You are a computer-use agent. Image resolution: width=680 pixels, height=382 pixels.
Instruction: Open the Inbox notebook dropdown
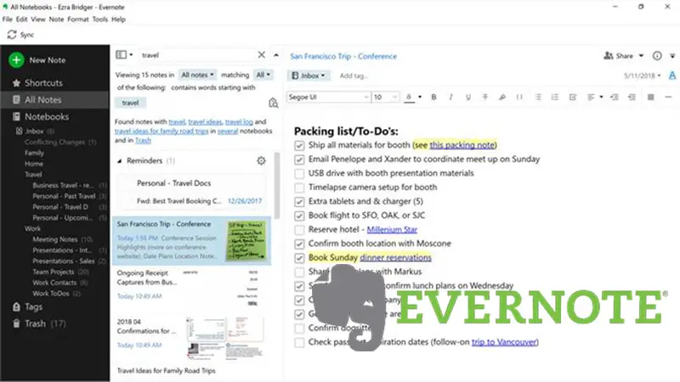pos(309,76)
